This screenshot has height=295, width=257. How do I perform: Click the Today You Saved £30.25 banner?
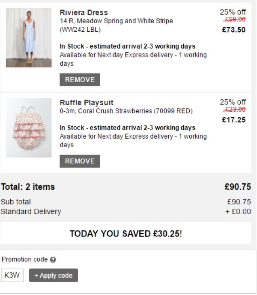click(x=126, y=233)
